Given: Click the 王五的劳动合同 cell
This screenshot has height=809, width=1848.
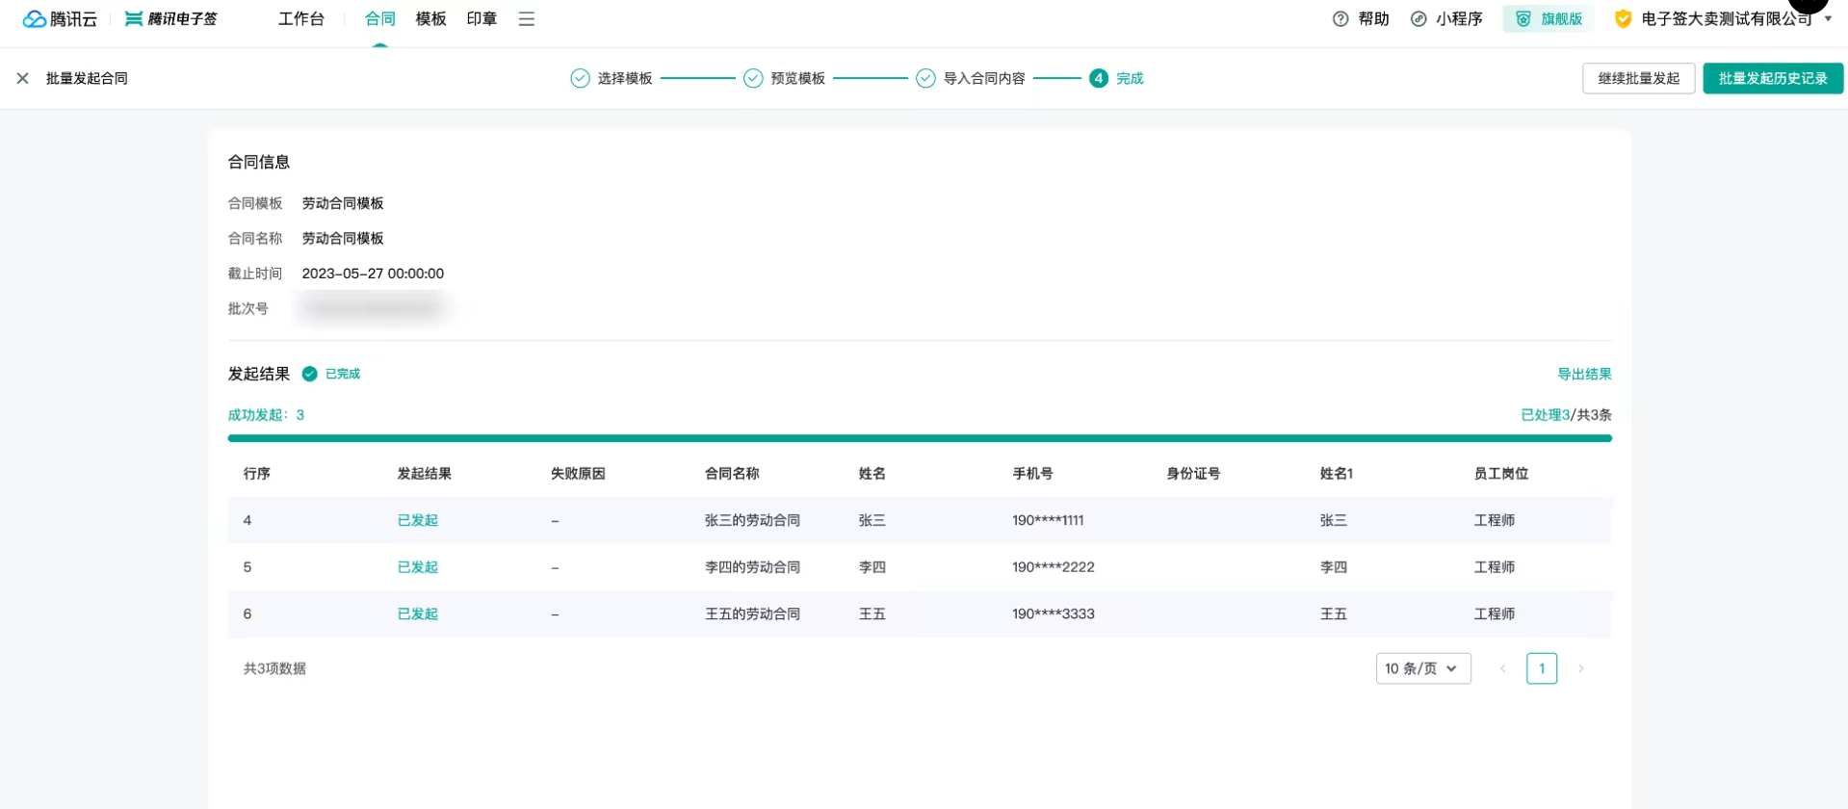Looking at the screenshot, I should click(752, 613).
